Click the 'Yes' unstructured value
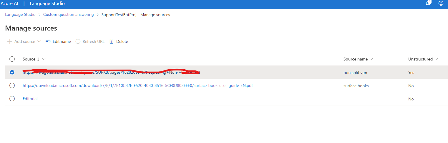The height and width of the screenshot is (143, 448). click(x=411, y=73)
